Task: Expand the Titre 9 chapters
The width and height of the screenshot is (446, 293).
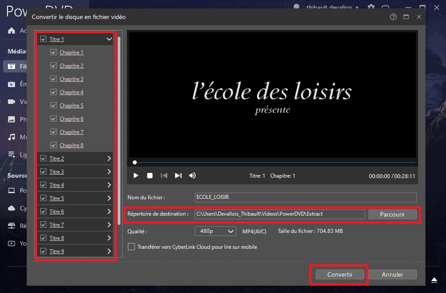Action: point(109,251)
